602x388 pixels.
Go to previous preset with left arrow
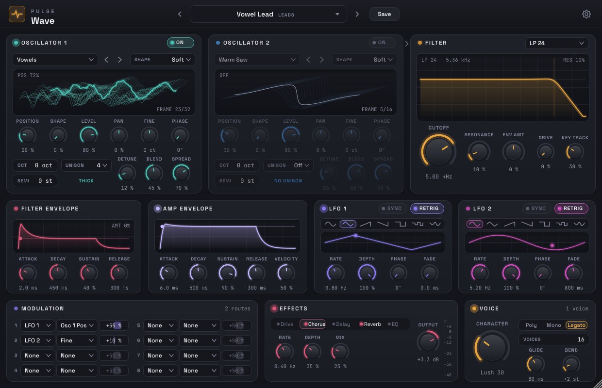180,14
